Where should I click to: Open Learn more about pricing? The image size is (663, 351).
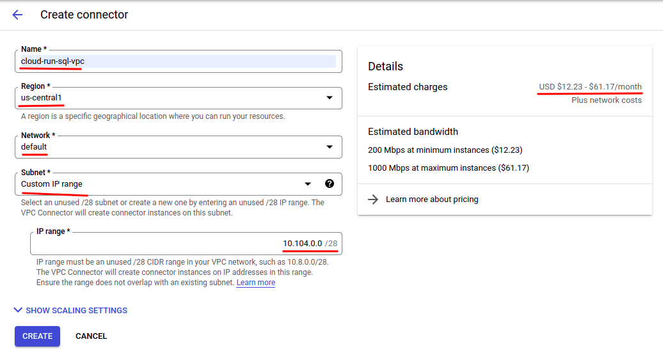(x=432, y=199)
